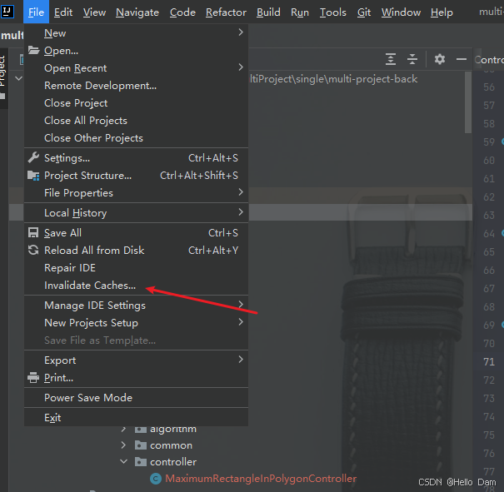Click the Reload All from Disk refresh icon

33,250
